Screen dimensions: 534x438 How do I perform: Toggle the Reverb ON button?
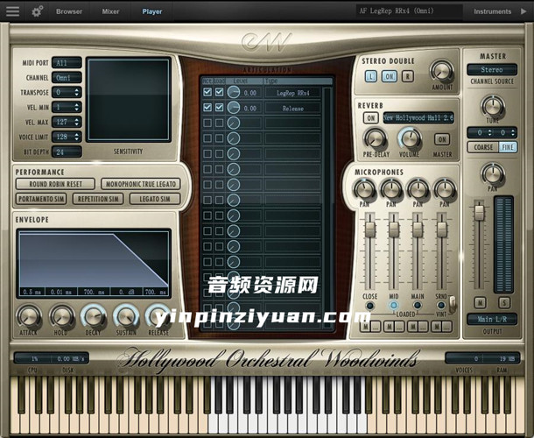pos(371,118)
